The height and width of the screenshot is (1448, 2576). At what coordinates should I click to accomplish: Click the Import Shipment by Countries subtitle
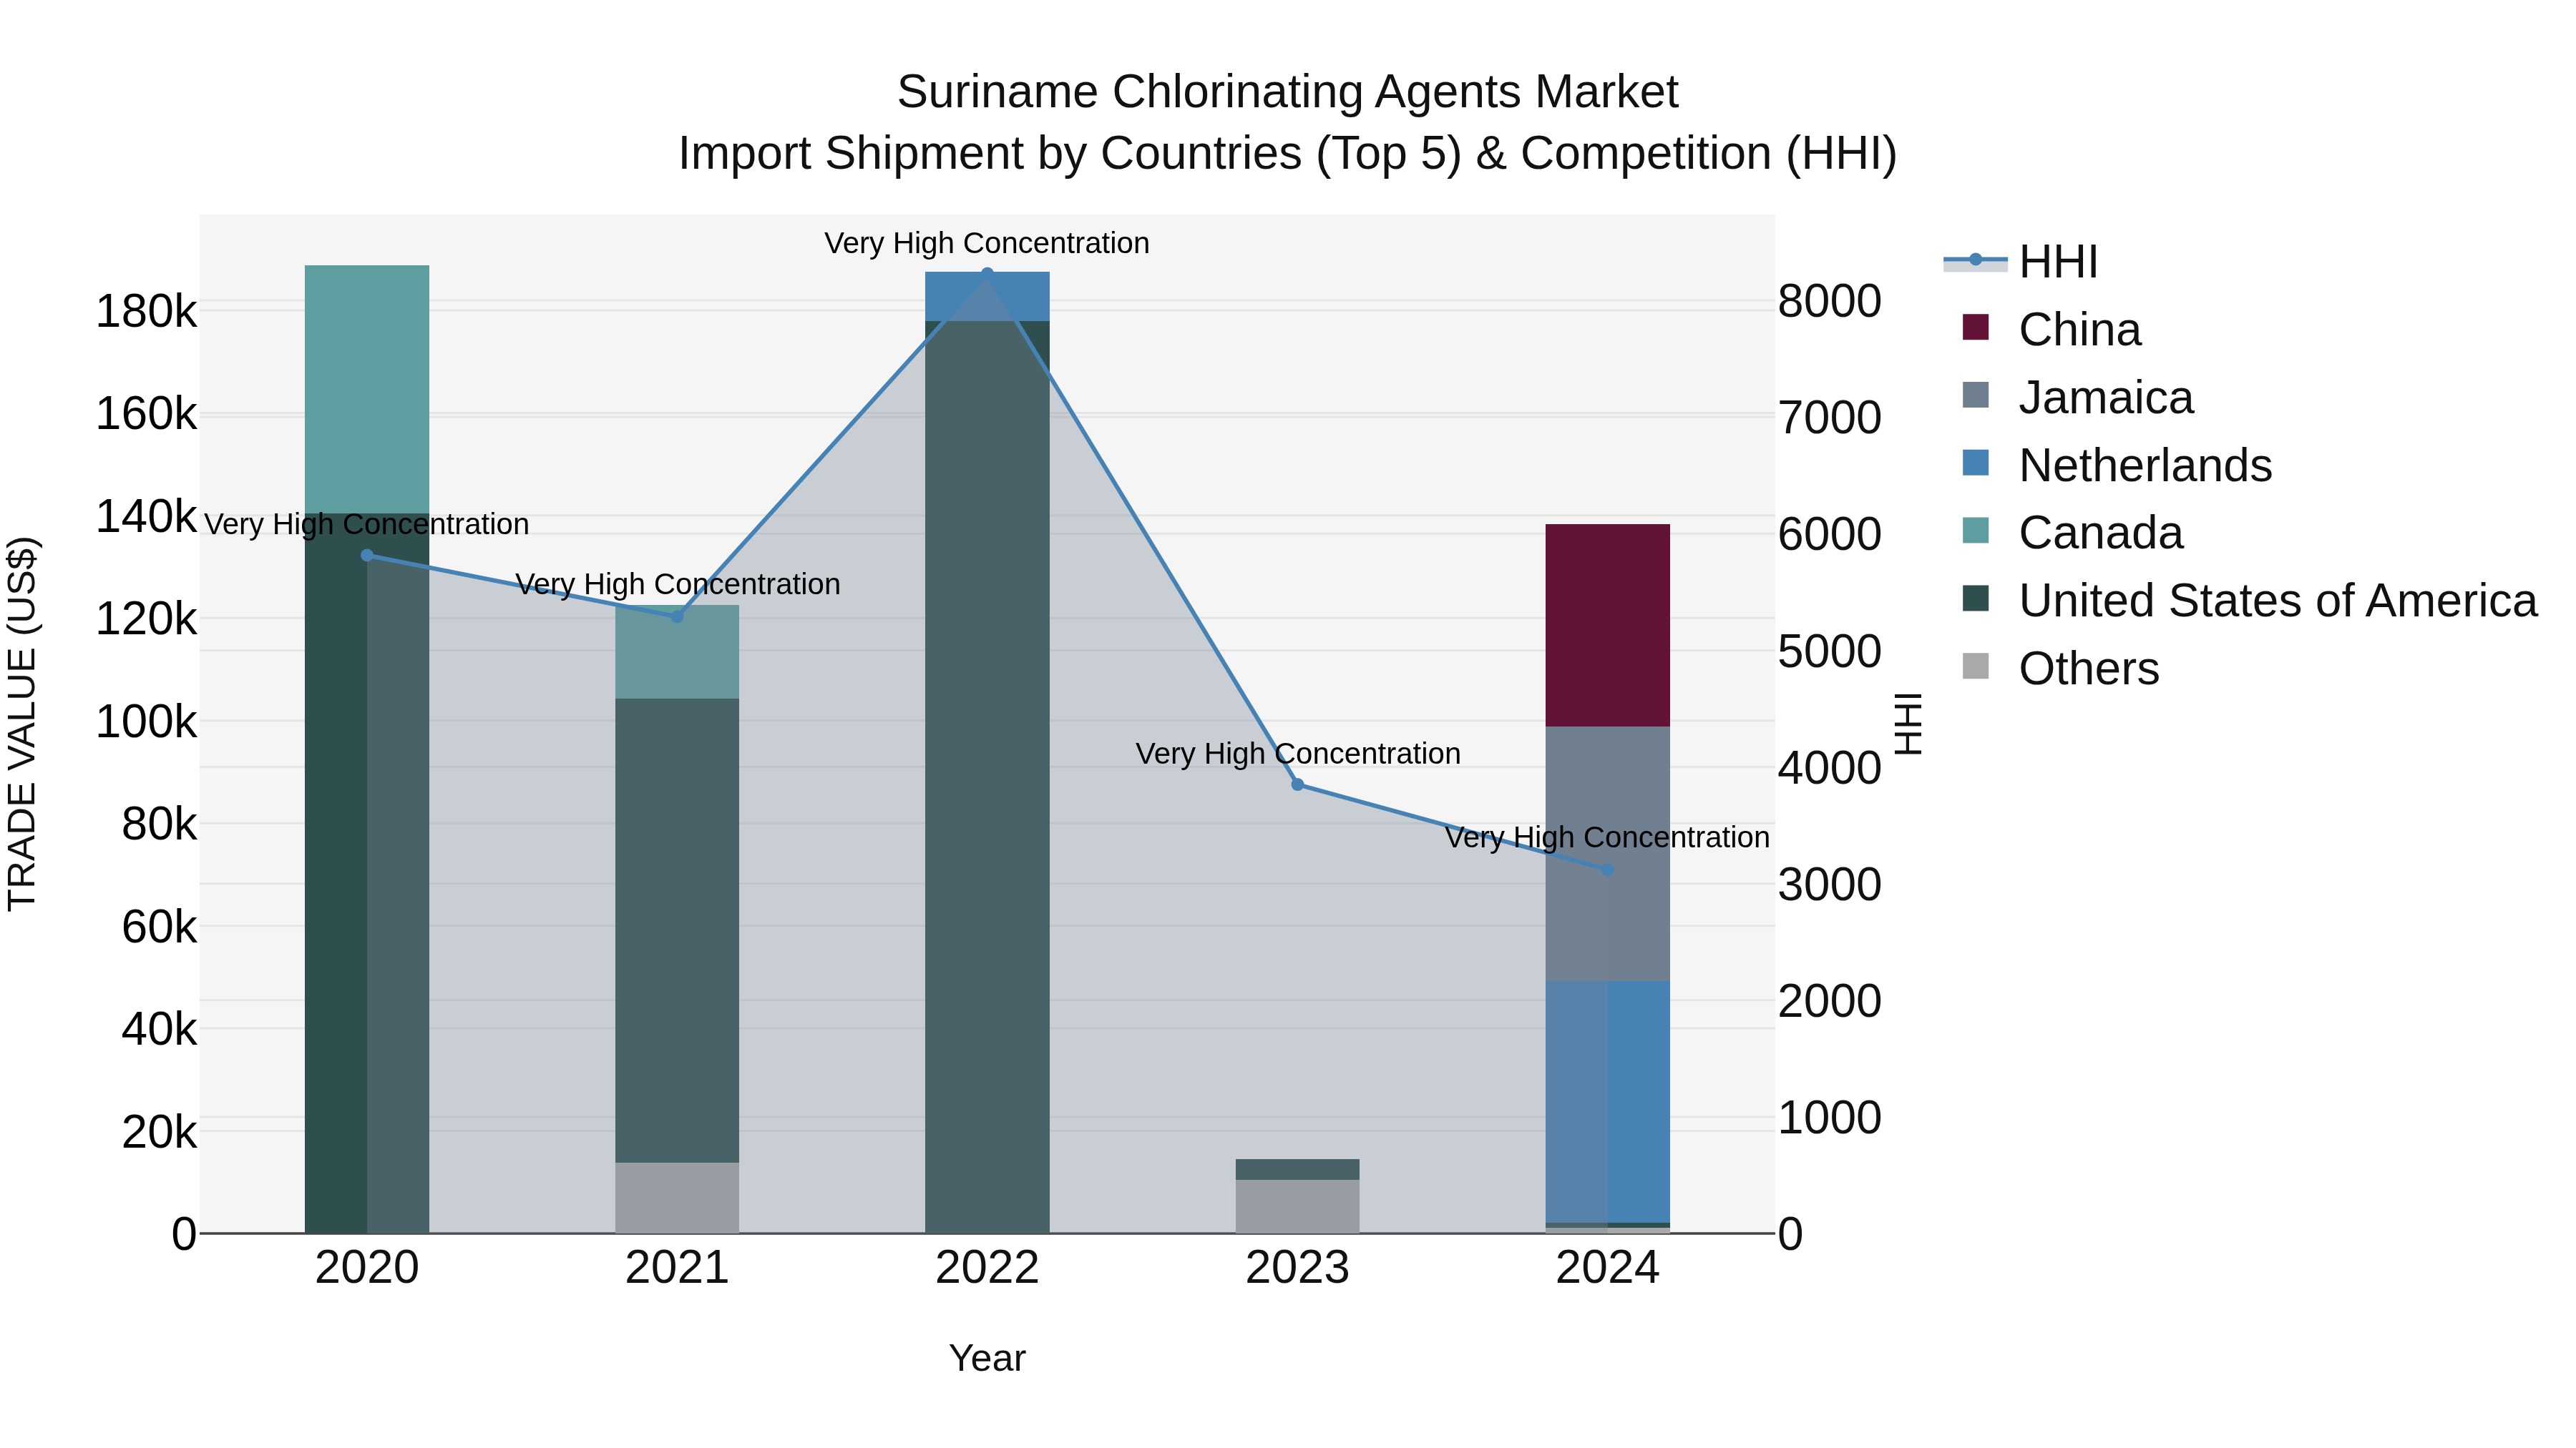click(1288, 154)
